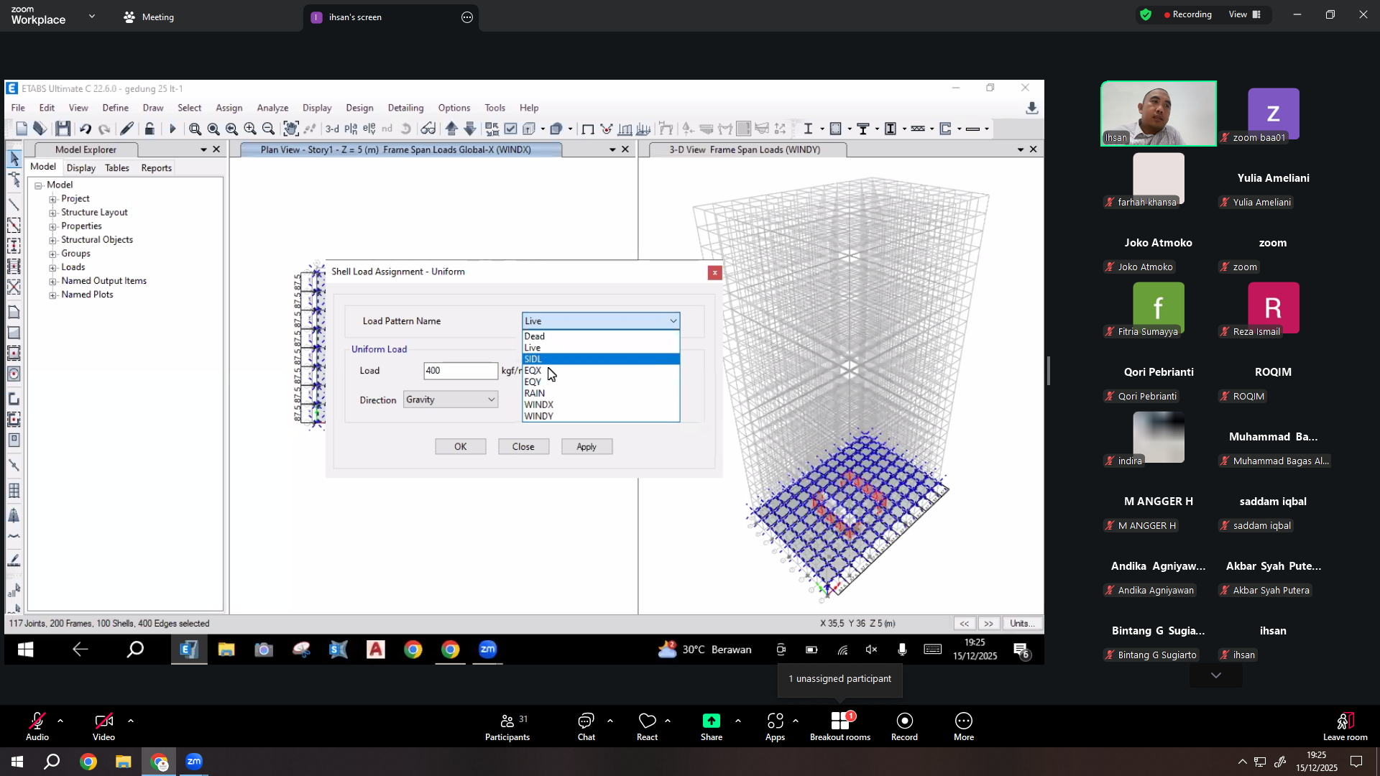Image resolution: width=1380 pixels, height=776 pixels.
Task: Open the Units... button in the status bar
Action: tap(1022, 623)
